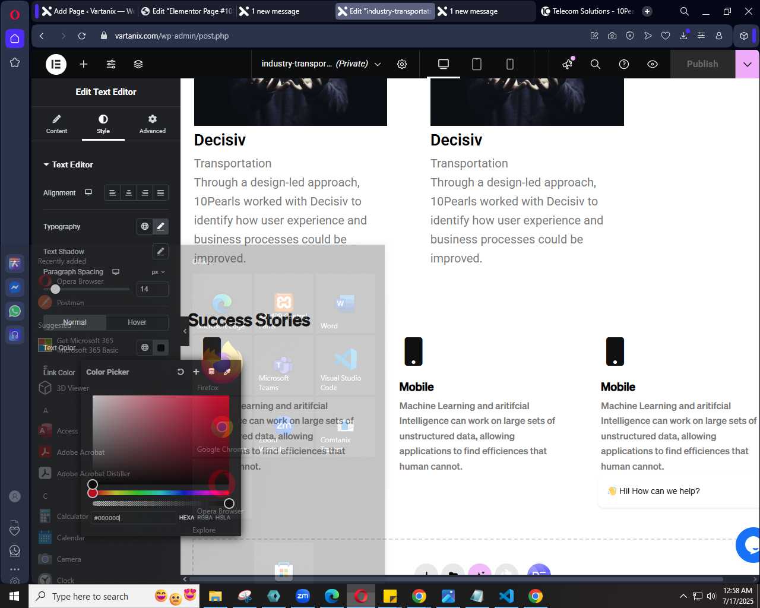Open the chat bubble widget

(749, 544)
